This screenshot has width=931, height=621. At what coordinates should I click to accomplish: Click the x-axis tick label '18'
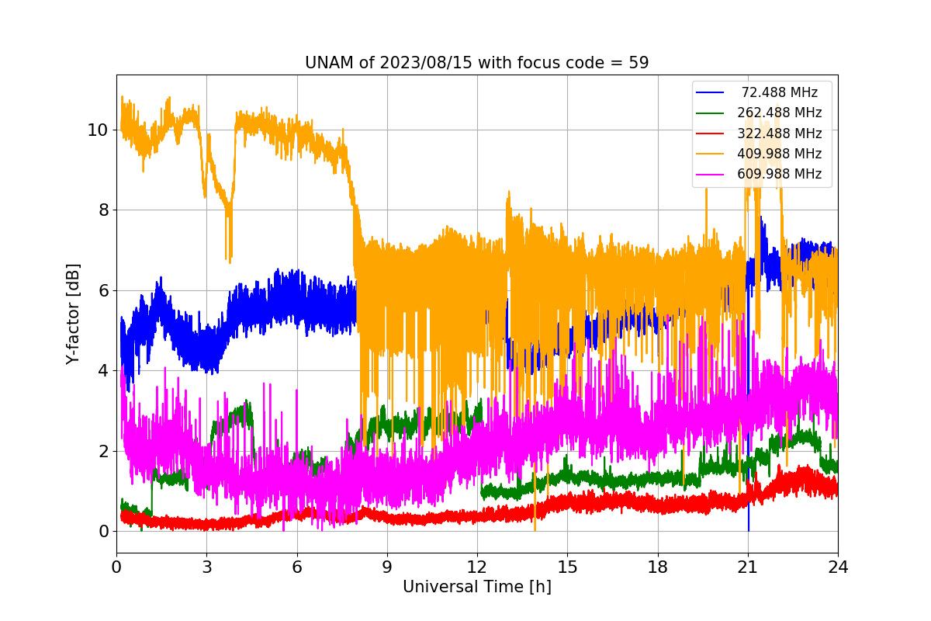click(657, 567)
